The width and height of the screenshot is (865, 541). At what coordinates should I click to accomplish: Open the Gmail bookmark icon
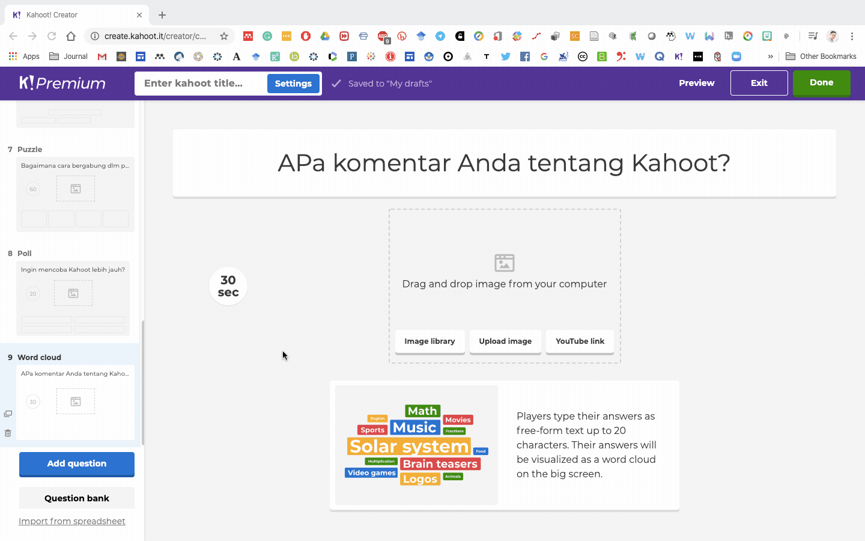click(x=102, y=57)
